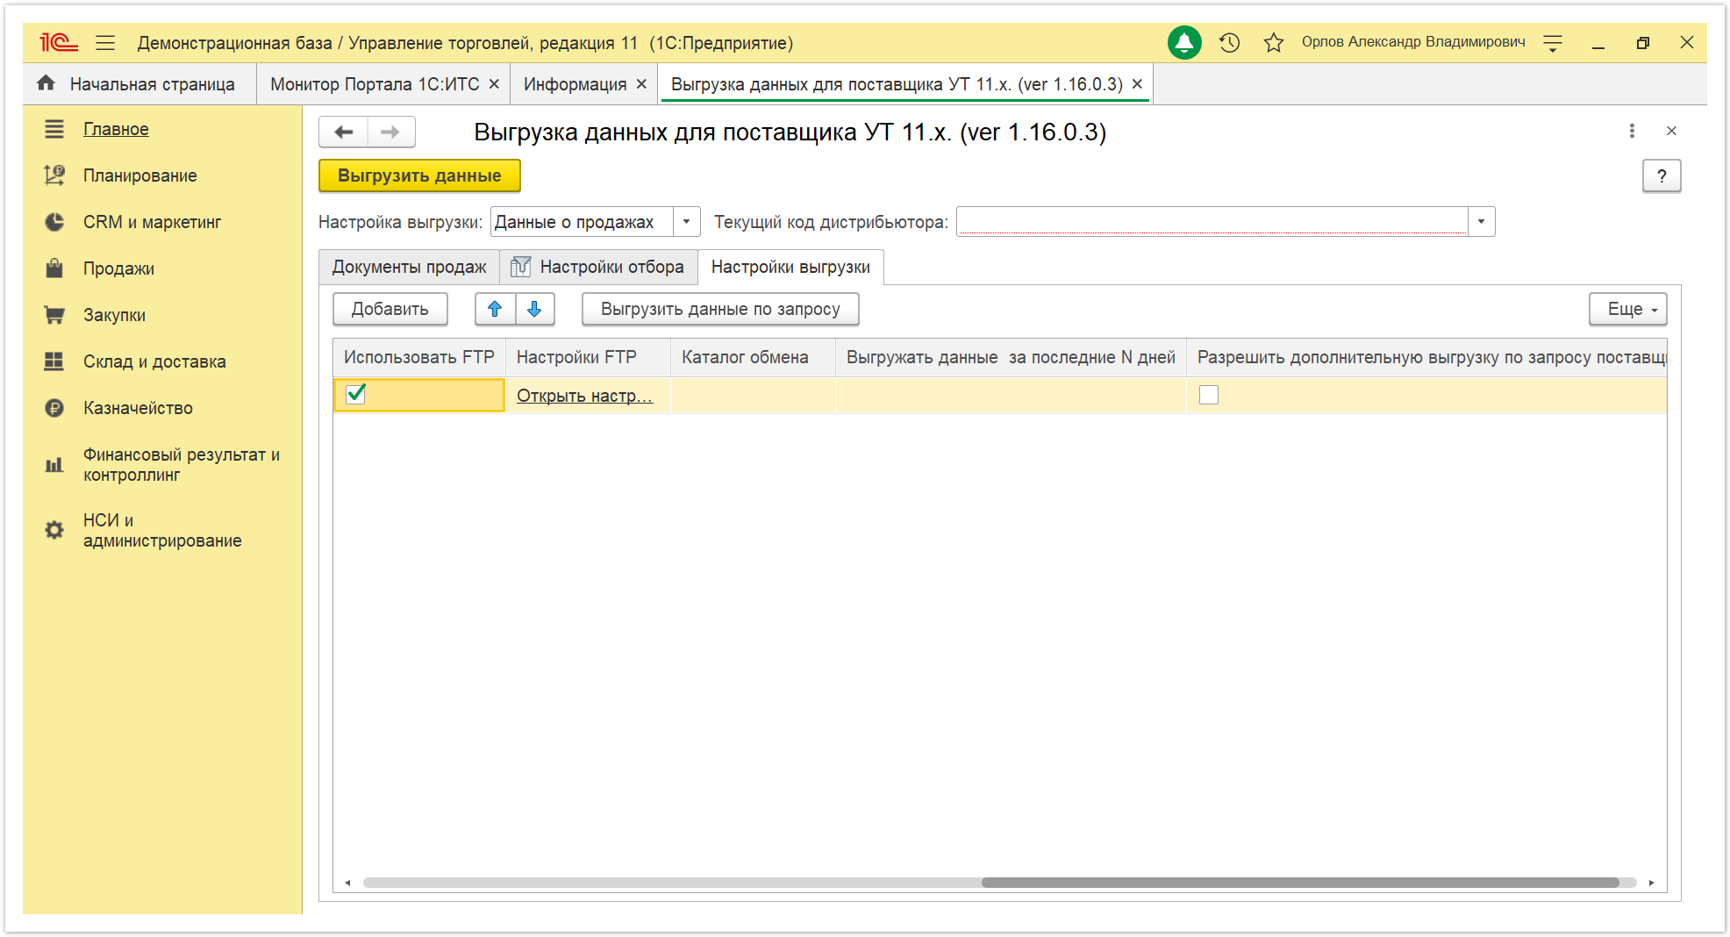
Task: Click Каталог обмена cell in row
Action: point(753,395)
